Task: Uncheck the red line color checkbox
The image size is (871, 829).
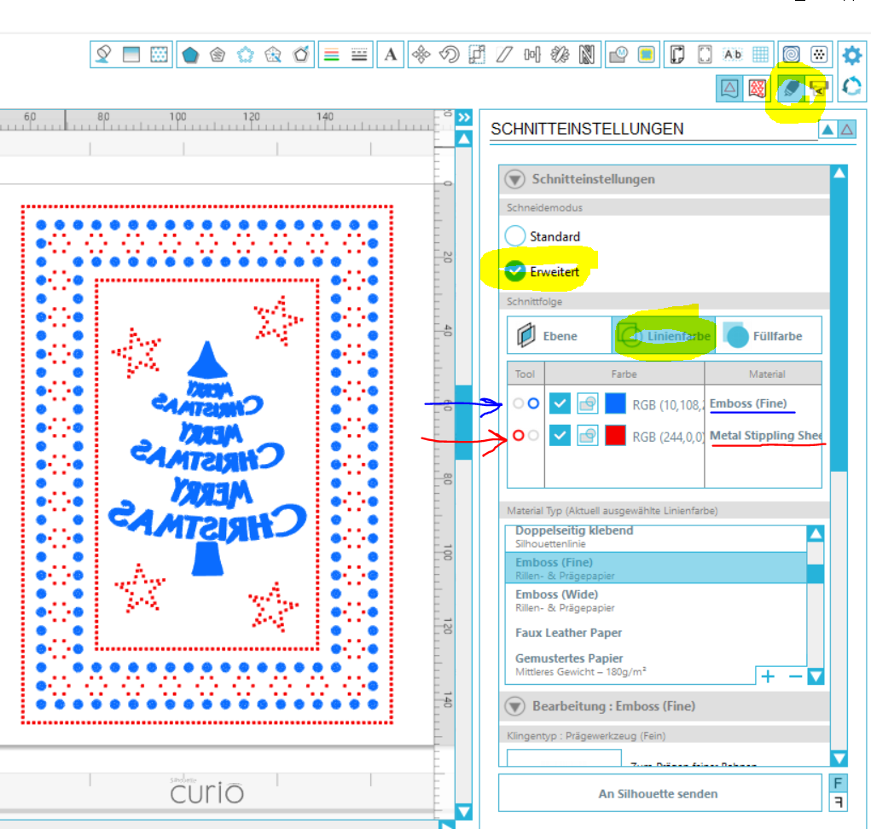Action: click(x=560, y=436)
